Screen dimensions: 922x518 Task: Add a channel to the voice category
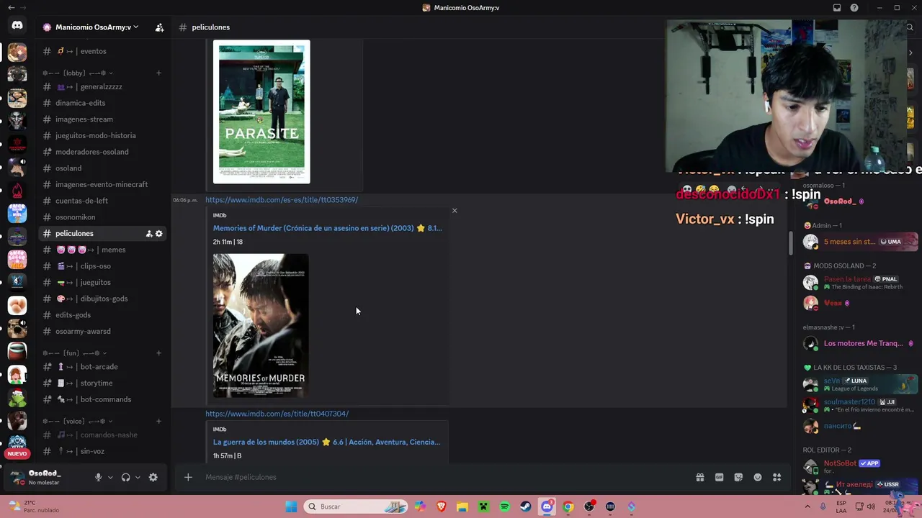point(158,421)
